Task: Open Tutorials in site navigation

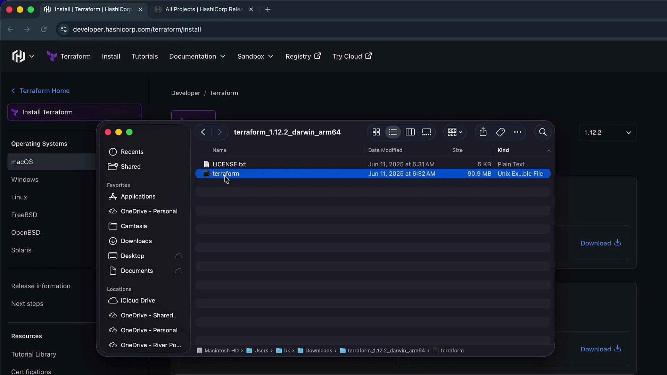Action: click(x=145, y=56)
